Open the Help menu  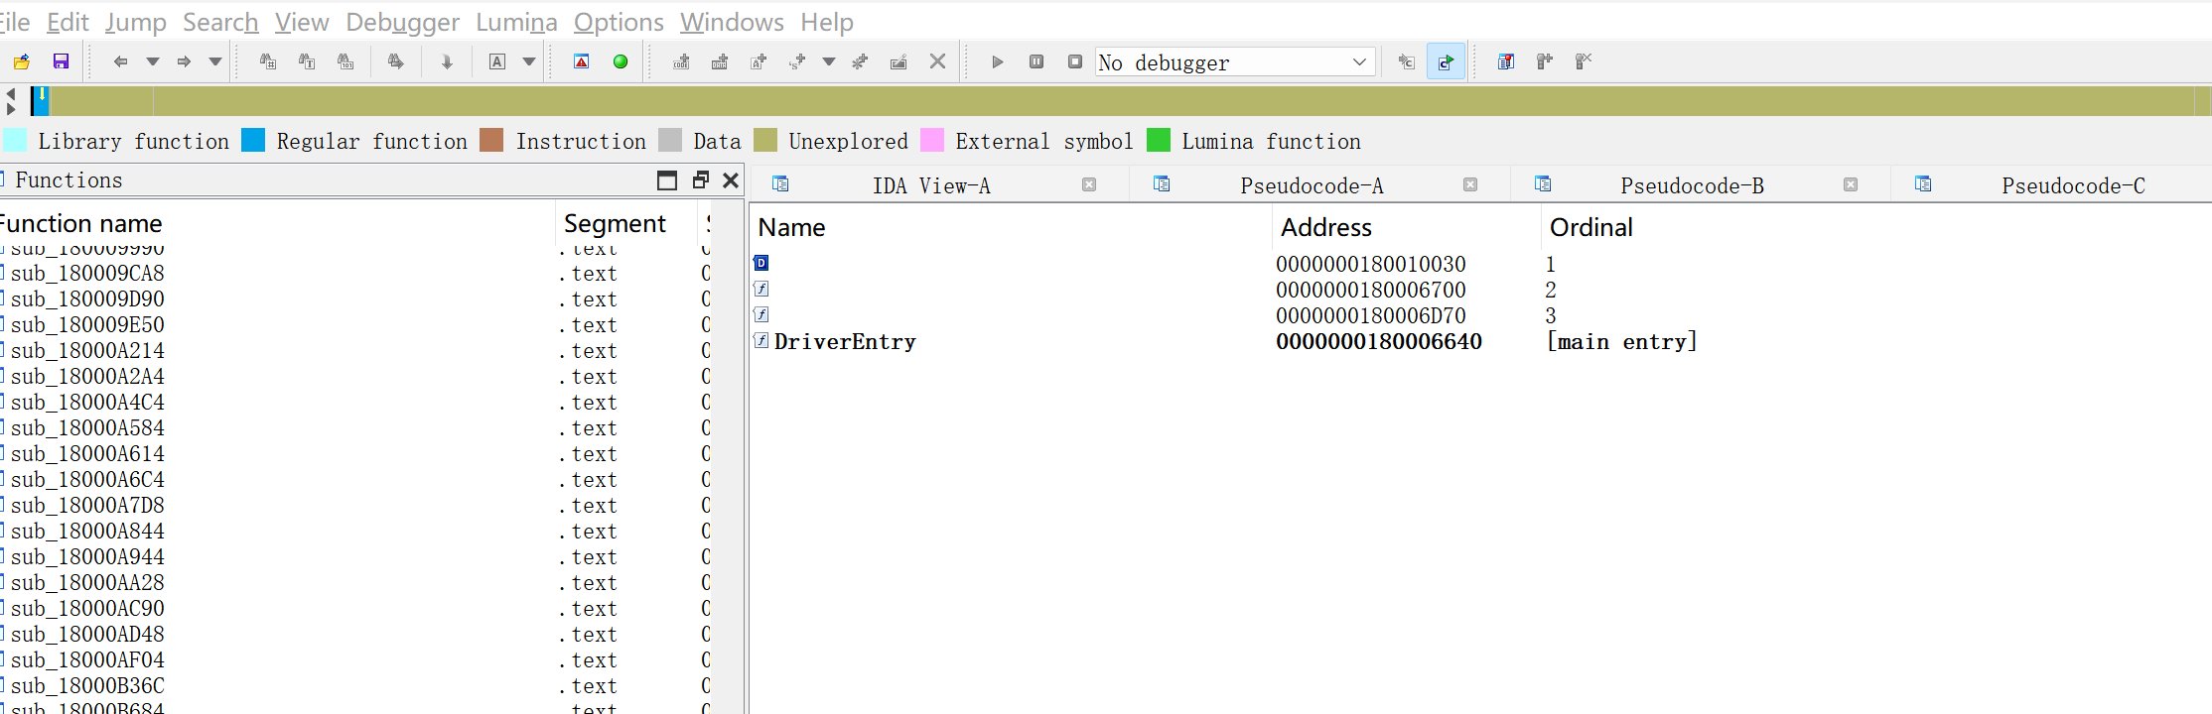coord(827,22)
